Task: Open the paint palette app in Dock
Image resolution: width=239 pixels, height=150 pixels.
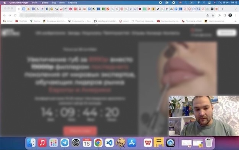Action: tap(121, 142)
